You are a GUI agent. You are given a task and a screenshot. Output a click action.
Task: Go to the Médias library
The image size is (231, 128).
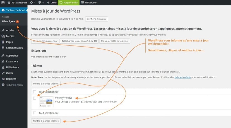pyautogui.click(x=10, y=36)
